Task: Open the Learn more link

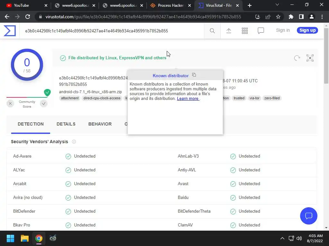Action: (188, 99)
